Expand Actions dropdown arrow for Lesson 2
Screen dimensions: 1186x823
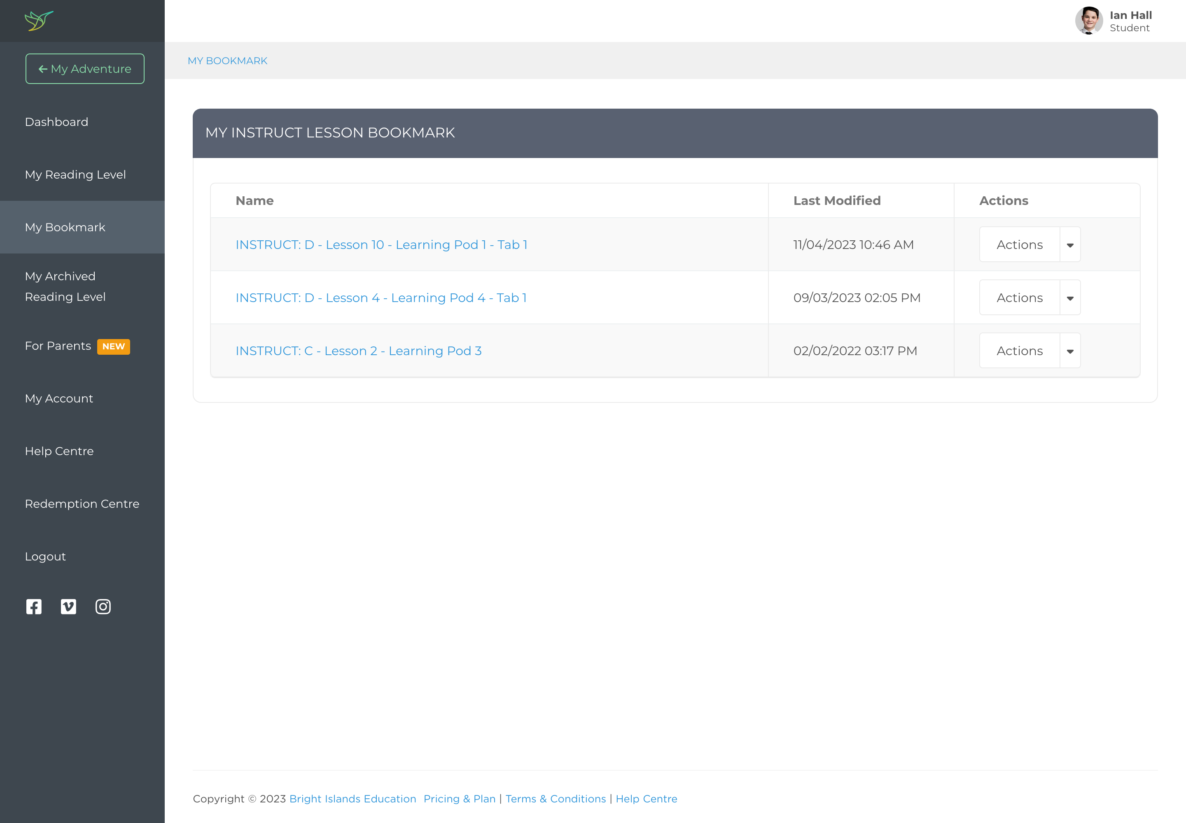point(1070,351)
